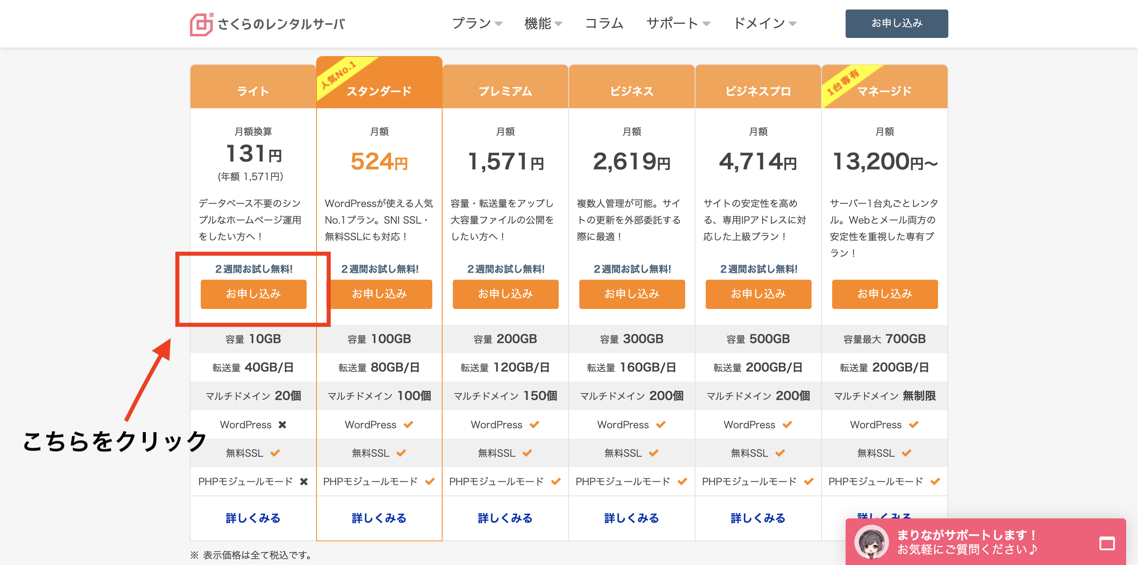Expand the ドメイン dropdown menu
1138x565 pixels.
[x=765, y=23]
